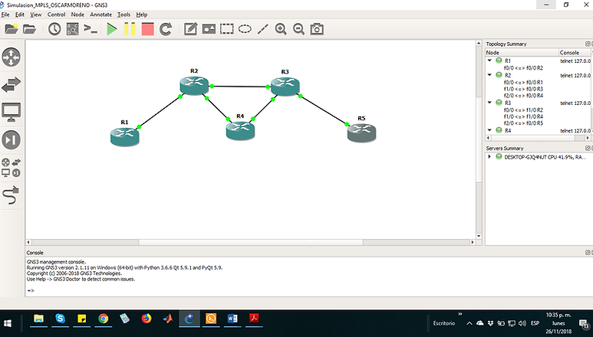Collapse R1 in Topology Summary

point(489,61)
